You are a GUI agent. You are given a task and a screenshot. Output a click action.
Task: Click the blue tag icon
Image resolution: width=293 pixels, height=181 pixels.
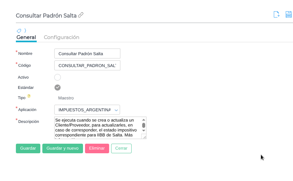pos(19,31)
